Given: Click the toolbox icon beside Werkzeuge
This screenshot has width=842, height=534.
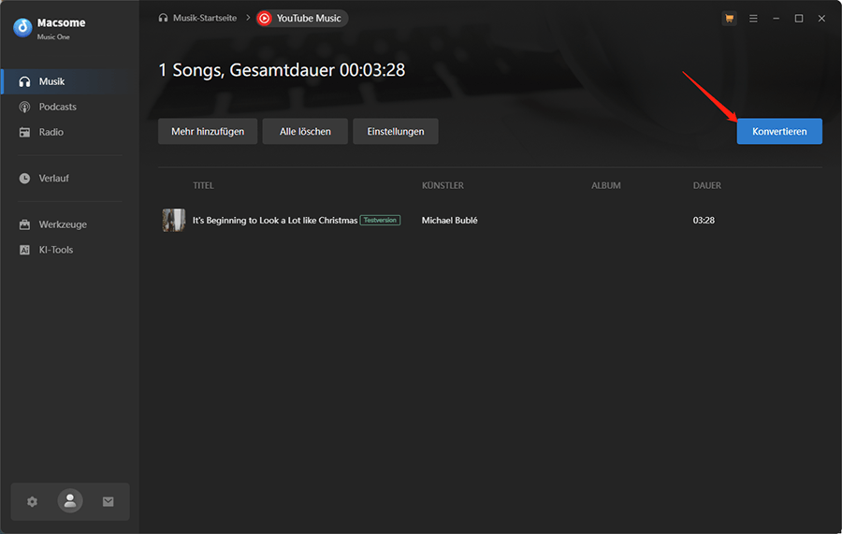Looking at the screenshot, I should point(24,224).
